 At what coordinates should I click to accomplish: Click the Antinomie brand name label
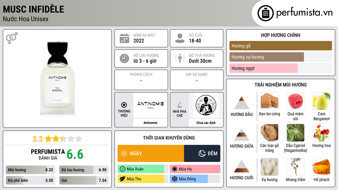pyautogui.click(x=151, y=123)
